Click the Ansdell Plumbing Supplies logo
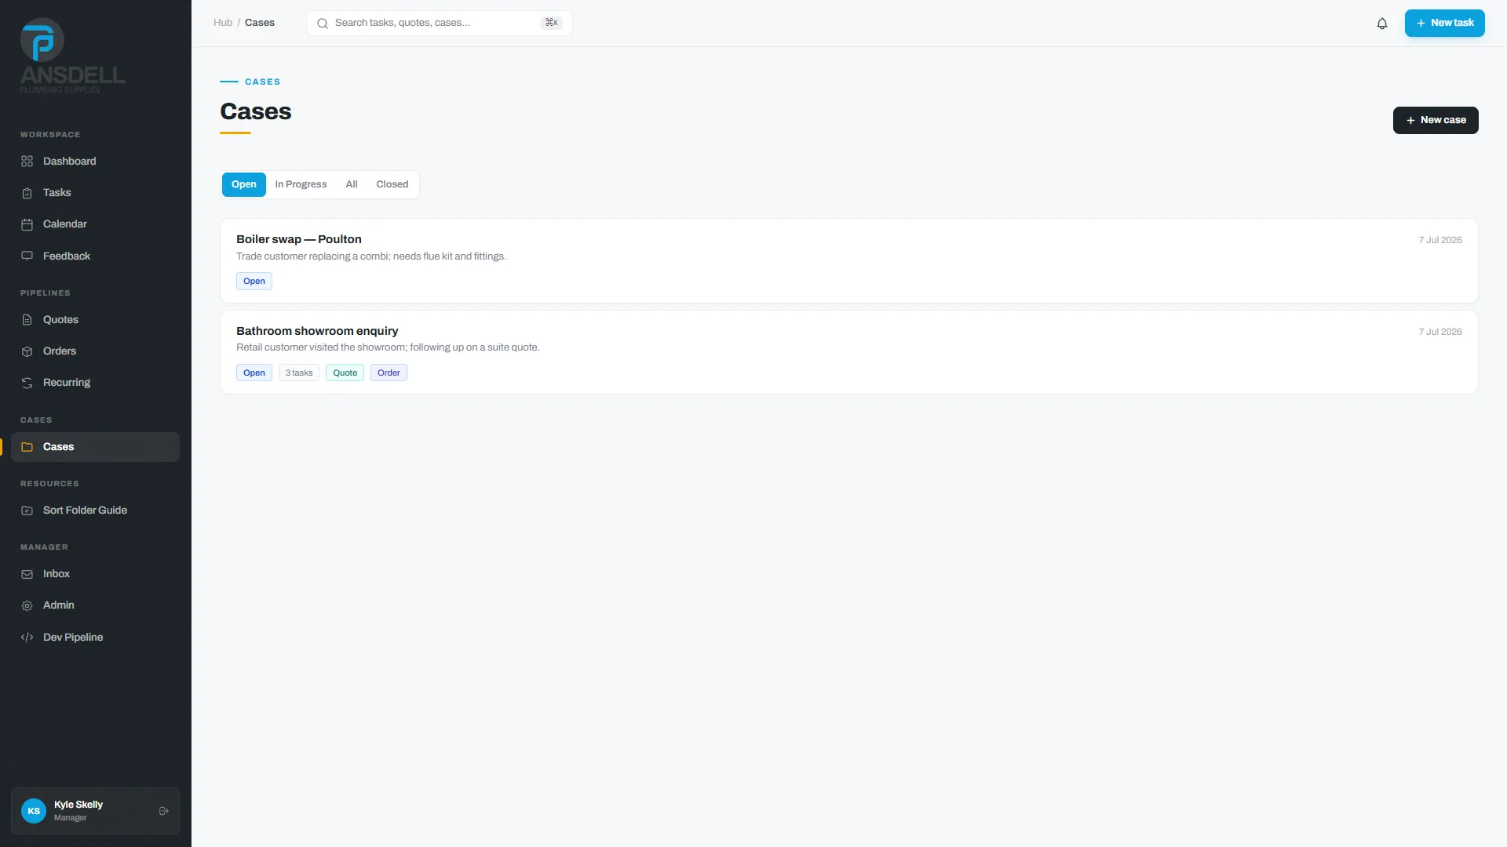Image resolution: width=1507 pixels, height=847 pixels. point(72,56)
